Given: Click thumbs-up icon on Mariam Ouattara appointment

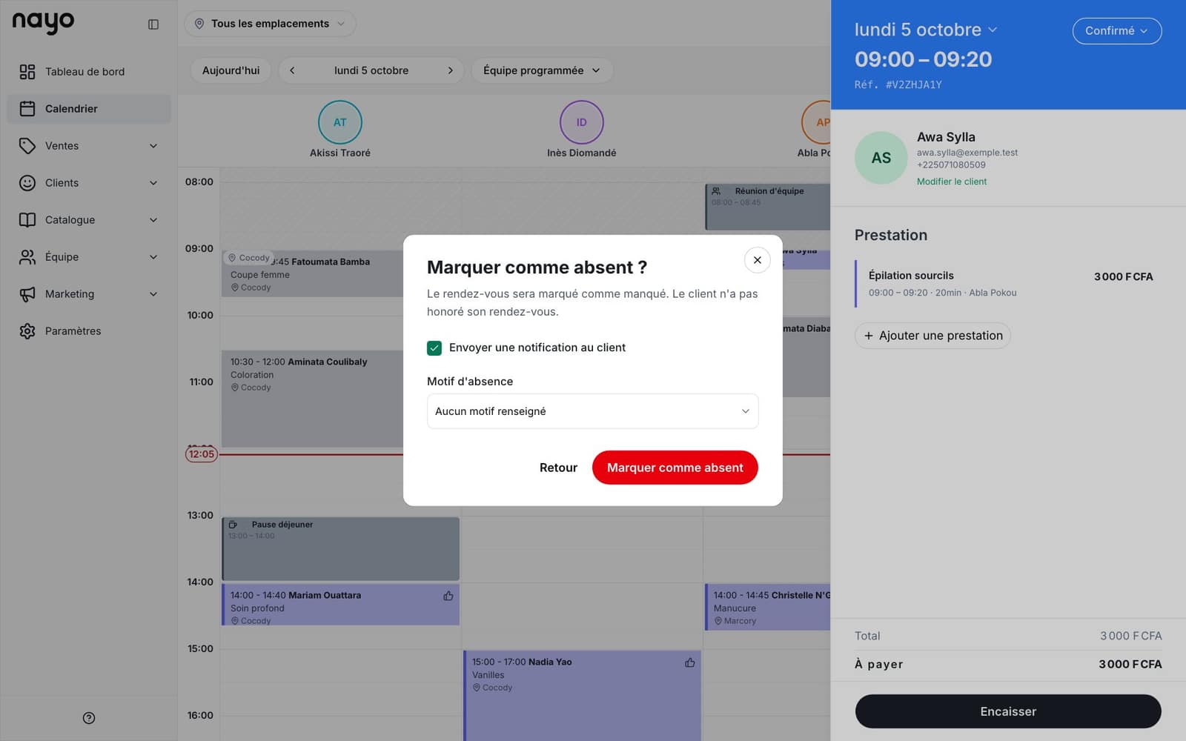Looking at the screenshot, I should tap(448, 596).
